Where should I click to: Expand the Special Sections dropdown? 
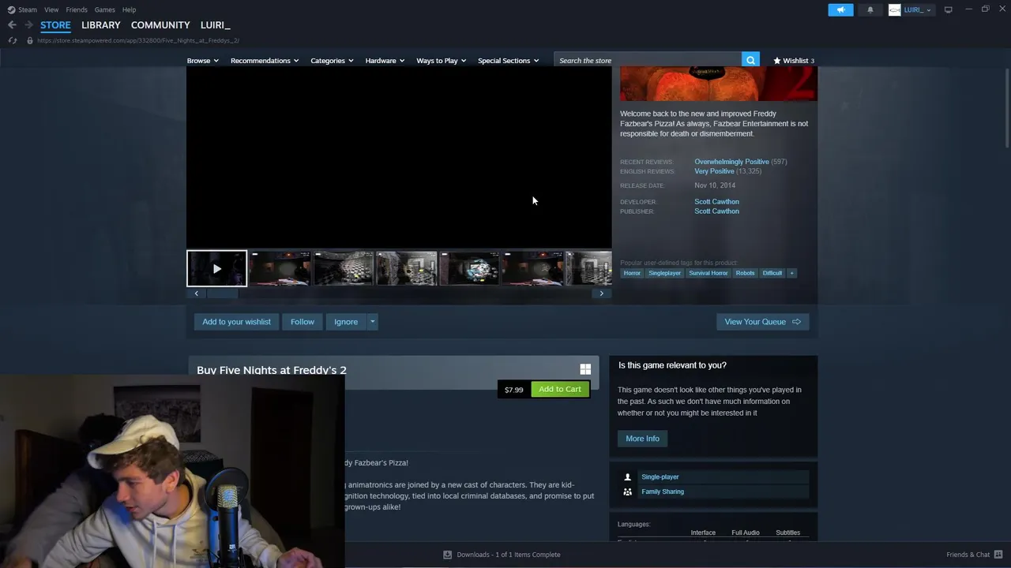508,61
